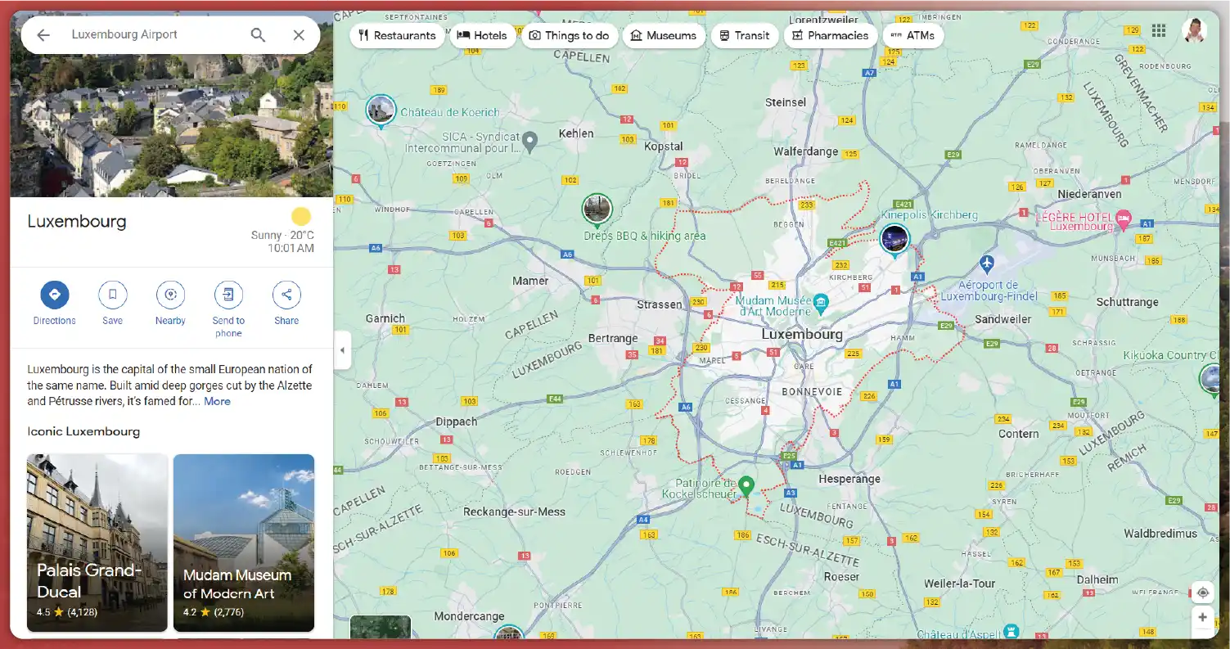Select the Reckange-sur-Mess label
Viewport: 1230px width, 649px height.
click(514, 512)
